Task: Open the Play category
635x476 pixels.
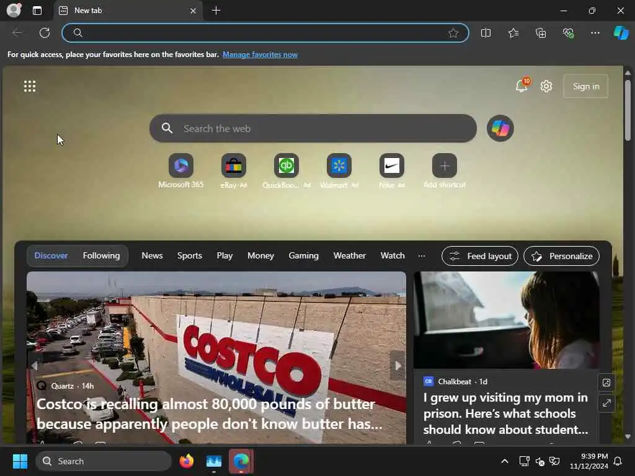Action: [224, 256]
